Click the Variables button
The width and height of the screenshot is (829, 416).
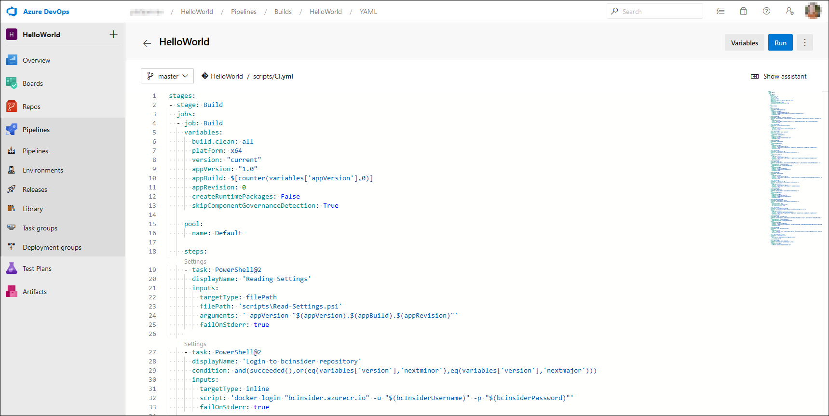[745, 42]
